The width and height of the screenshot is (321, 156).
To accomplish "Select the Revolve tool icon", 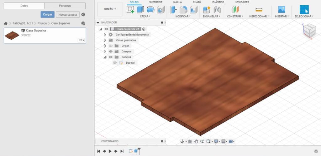I will 150,10.
